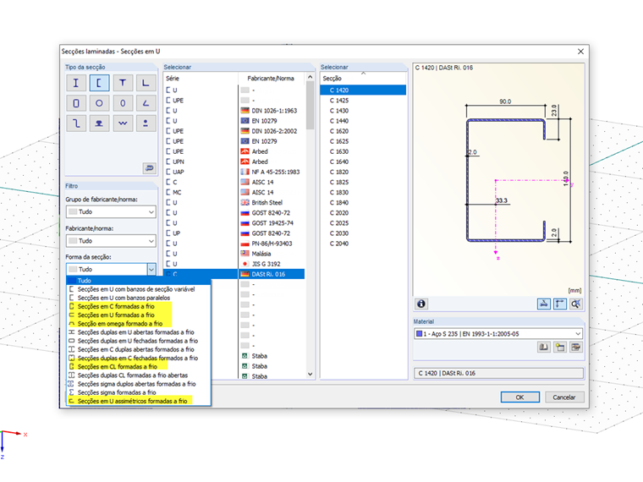Viewport: 643px width, 482px height.
Task: Choose 'Secções em U assimétricos formadas a frio'
Action: point(139,402)
